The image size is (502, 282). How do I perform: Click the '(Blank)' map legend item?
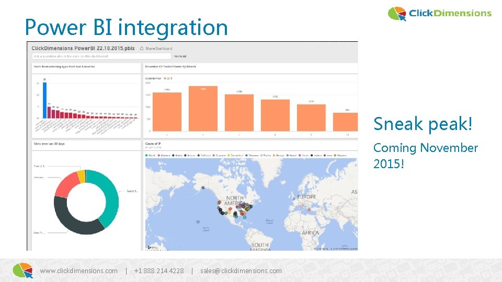pyautogui.click(x=150, y=156)
